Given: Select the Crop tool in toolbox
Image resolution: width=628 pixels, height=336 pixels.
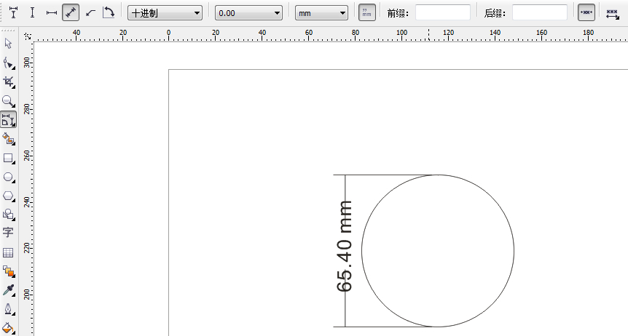Looking at the screenshot, I should click(9, 82).
